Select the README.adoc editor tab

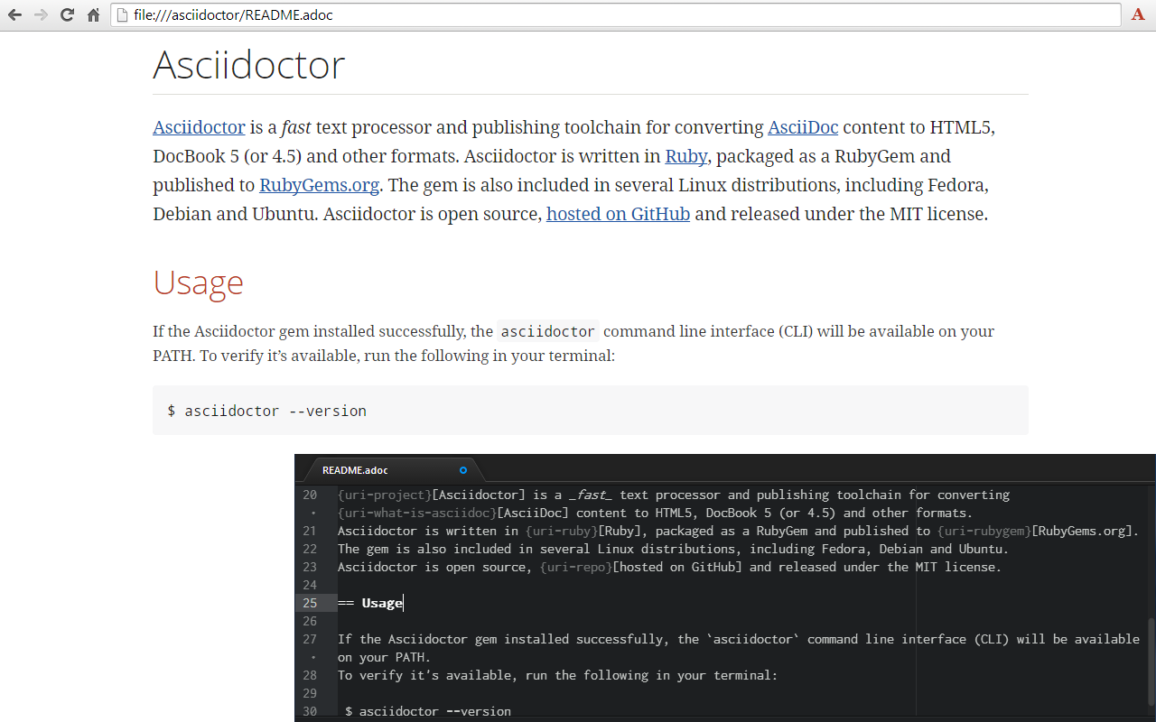[354, 469]
